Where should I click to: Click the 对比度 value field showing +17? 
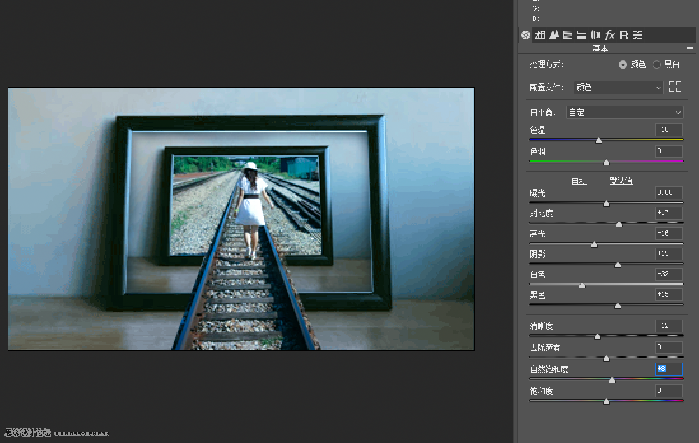[668, 213]
